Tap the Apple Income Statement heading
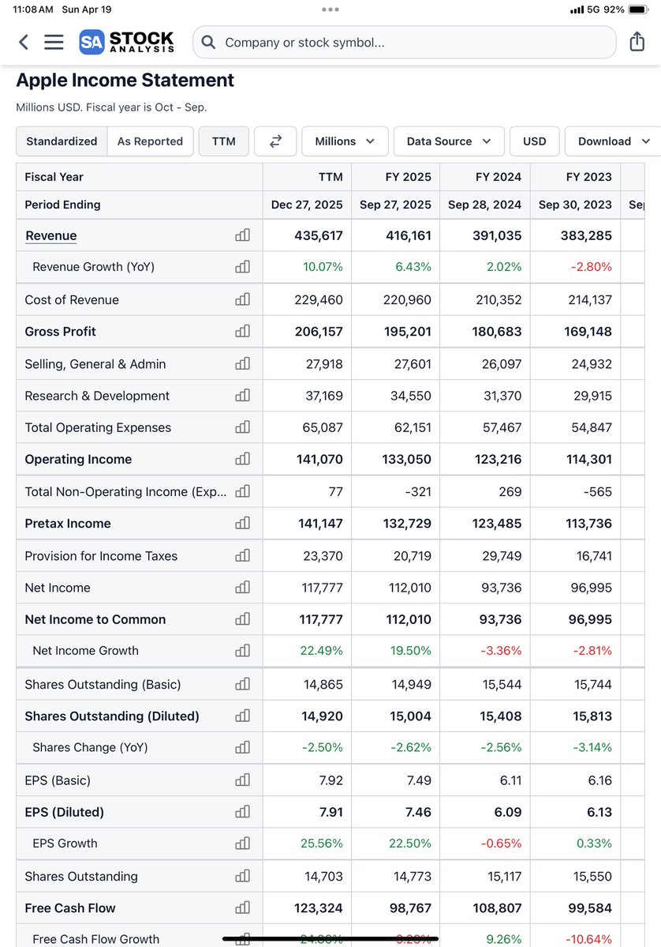661x947 pixels. click(x=125, y=81)
